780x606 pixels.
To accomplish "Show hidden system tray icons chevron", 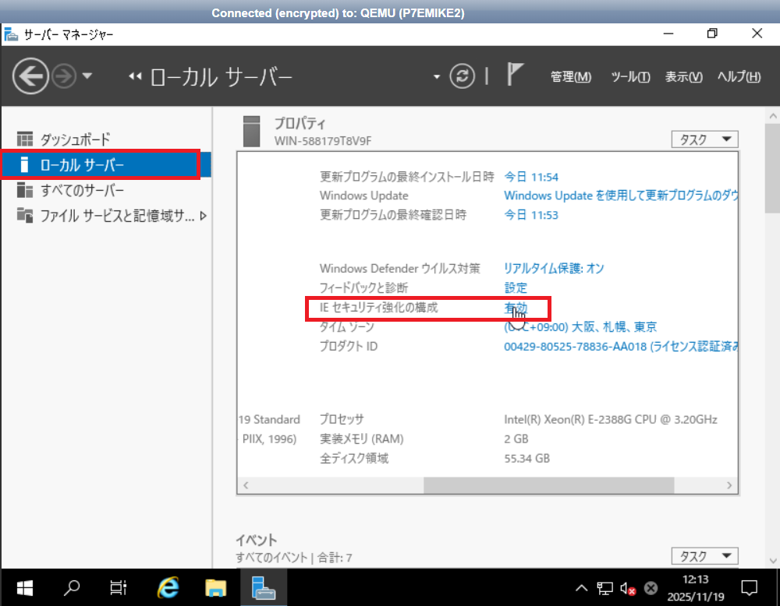I will click(581, 588).
